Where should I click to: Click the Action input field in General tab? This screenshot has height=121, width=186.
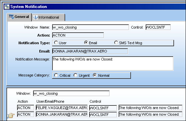(78, 35)
